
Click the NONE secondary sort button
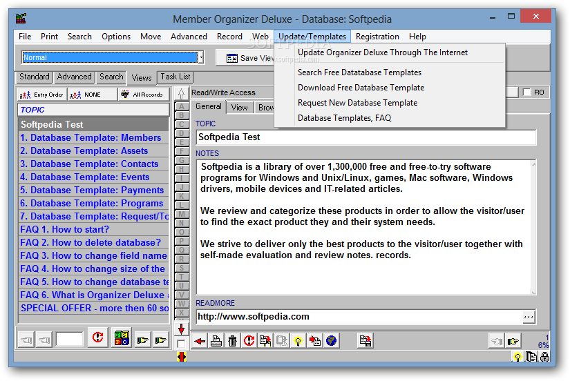[x=93, y=95]
